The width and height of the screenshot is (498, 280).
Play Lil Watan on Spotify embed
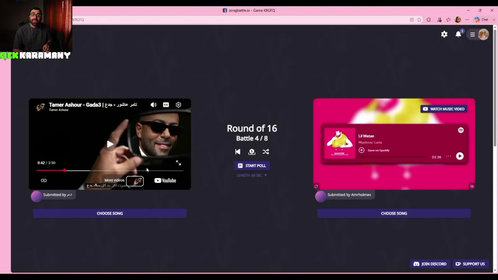(x=460, y=156)
